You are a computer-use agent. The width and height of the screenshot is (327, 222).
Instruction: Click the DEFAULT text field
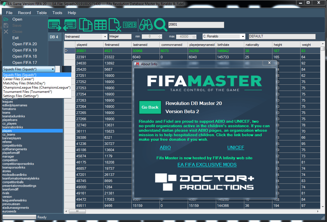(282, 37)
